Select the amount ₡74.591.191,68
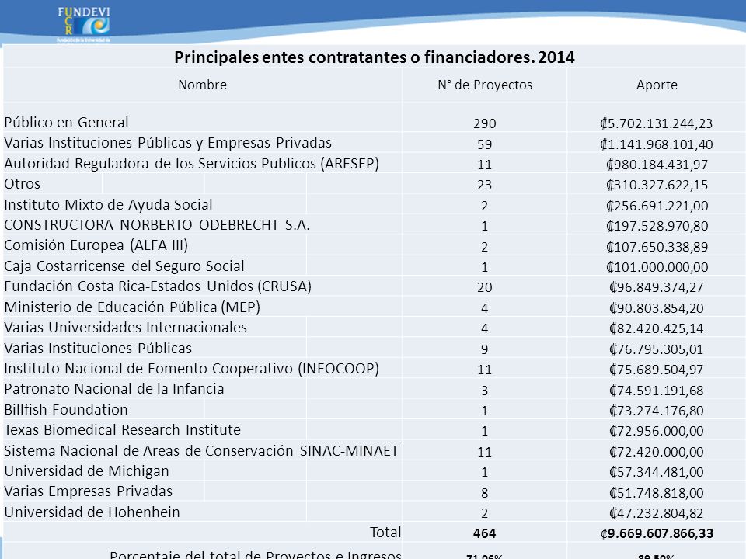746x559 pixels. click(x=657, y=391)
